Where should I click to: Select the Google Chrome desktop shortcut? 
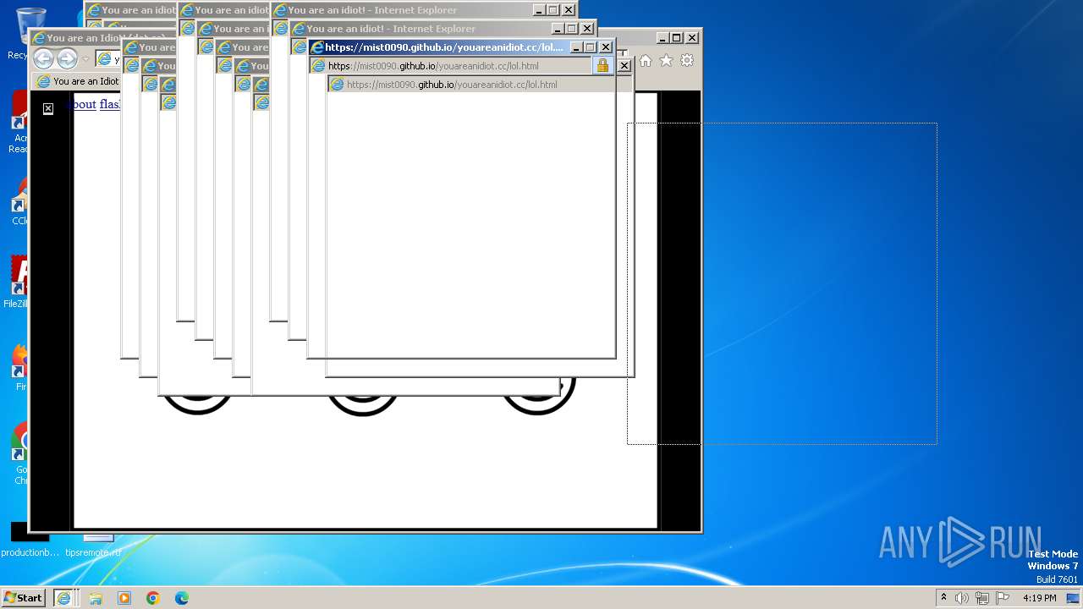coord(20,454)
